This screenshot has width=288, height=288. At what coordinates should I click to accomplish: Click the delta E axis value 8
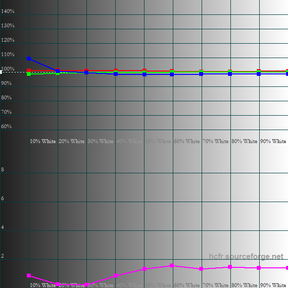coord(2,169)
